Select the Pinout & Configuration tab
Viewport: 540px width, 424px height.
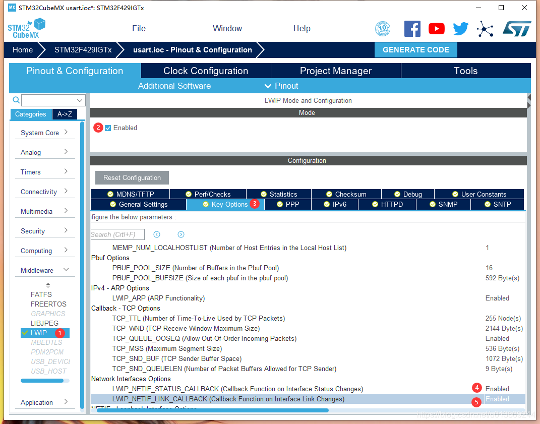point(75,71)
